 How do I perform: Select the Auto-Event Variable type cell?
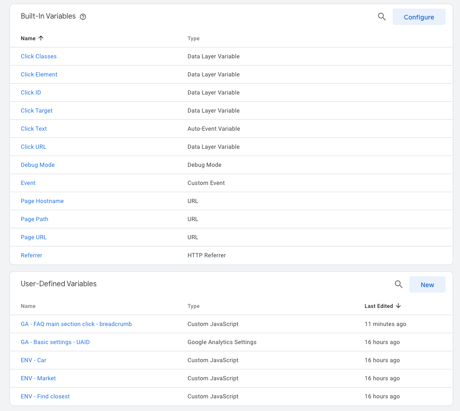(x=214, y=128)
